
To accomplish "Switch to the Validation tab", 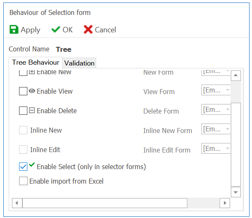I will [79, 63].
